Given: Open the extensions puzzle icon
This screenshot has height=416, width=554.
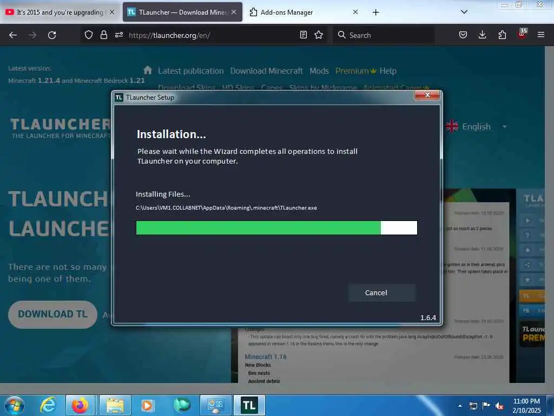Looking at the screenshot, I should (502, 35).
